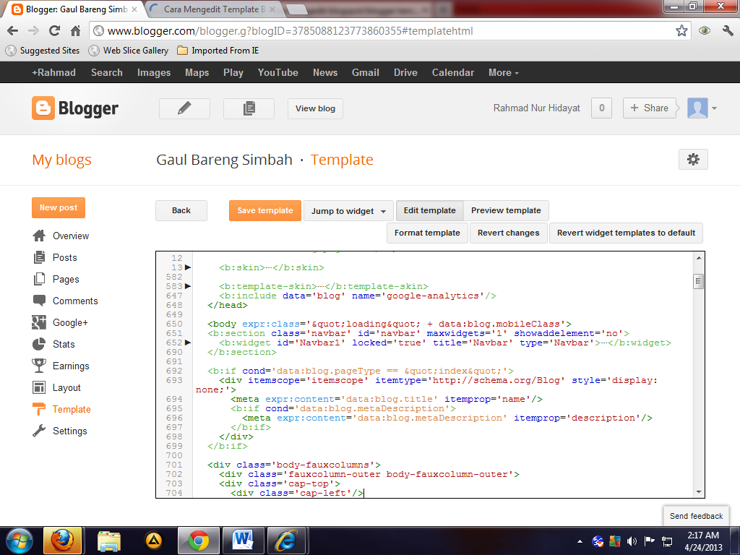Click the Revert changes button
The image size is (740, 555).
(508, 233)
